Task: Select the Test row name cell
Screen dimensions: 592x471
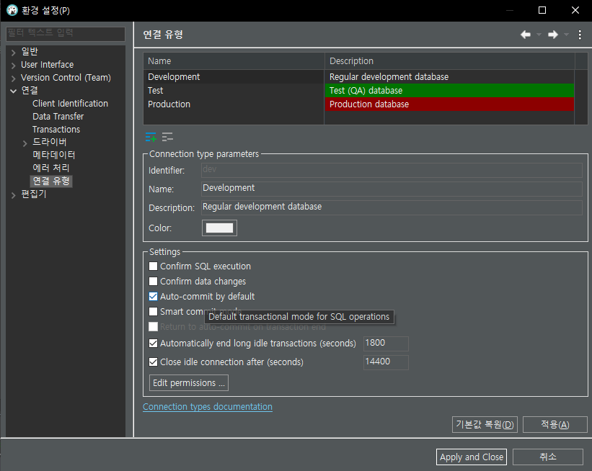Action: (x=234, y=91)
